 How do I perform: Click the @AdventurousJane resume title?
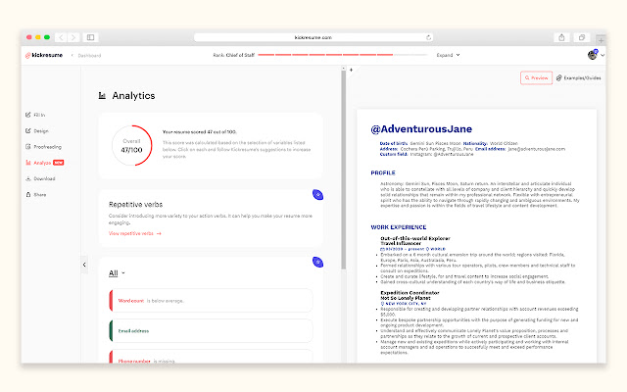[421, 129]
